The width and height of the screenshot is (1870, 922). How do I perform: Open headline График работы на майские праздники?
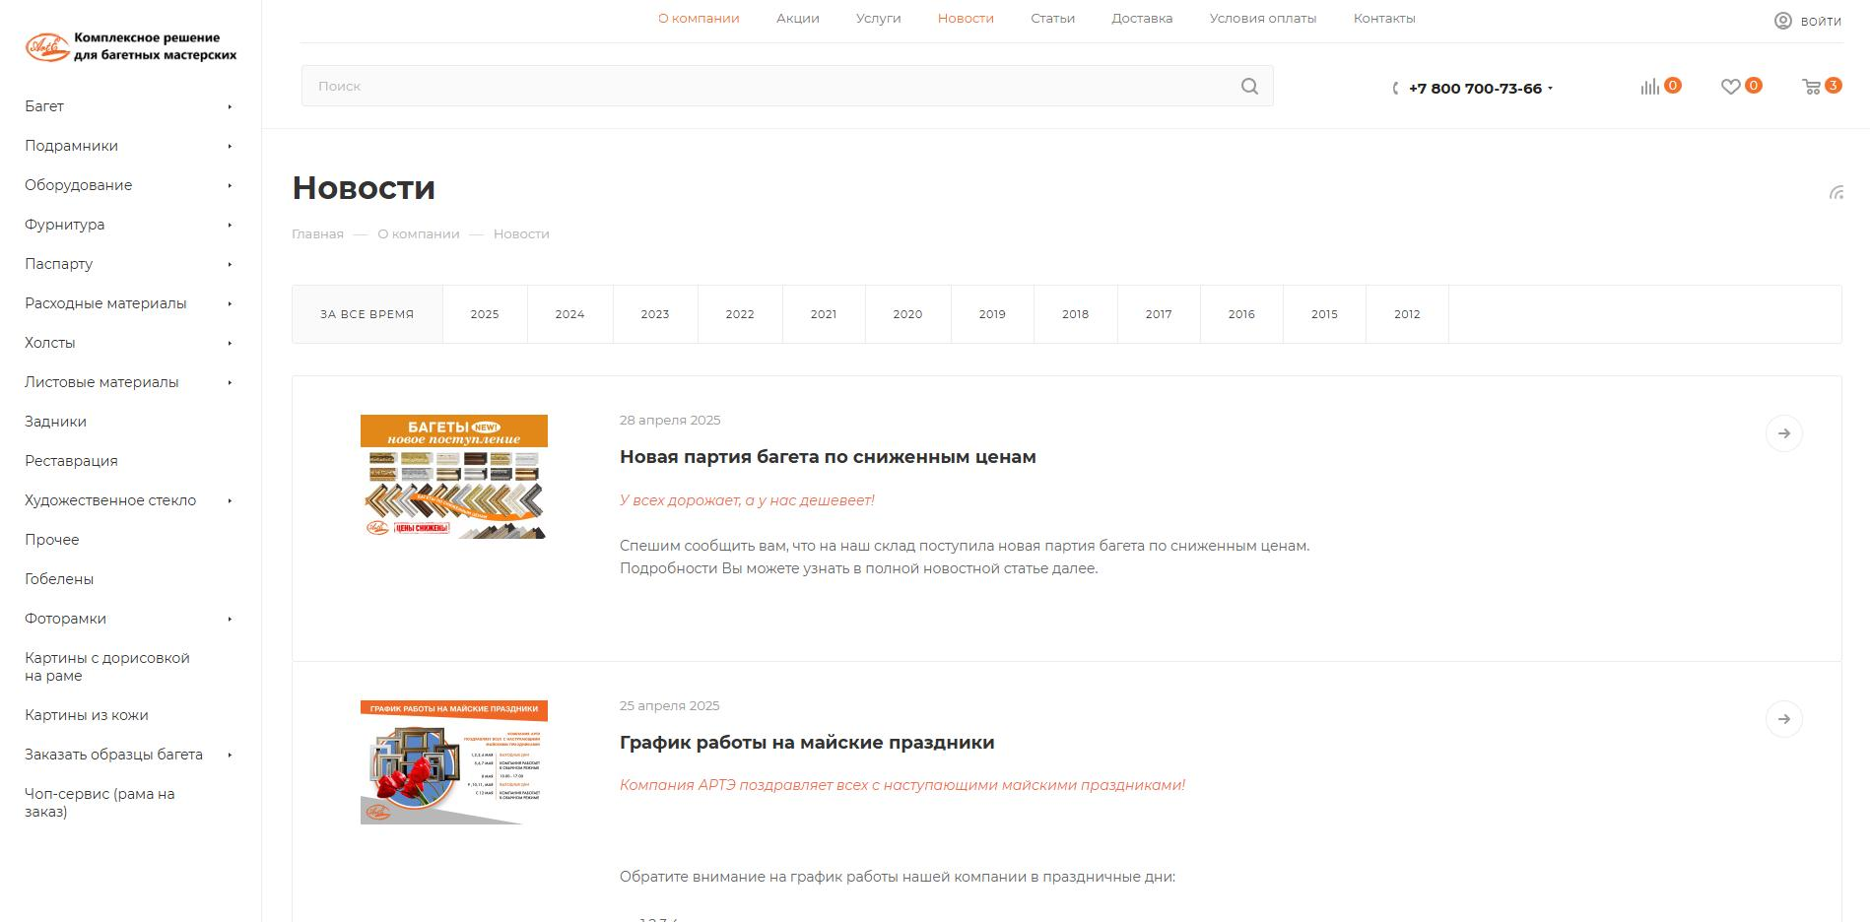click(807, 743)
